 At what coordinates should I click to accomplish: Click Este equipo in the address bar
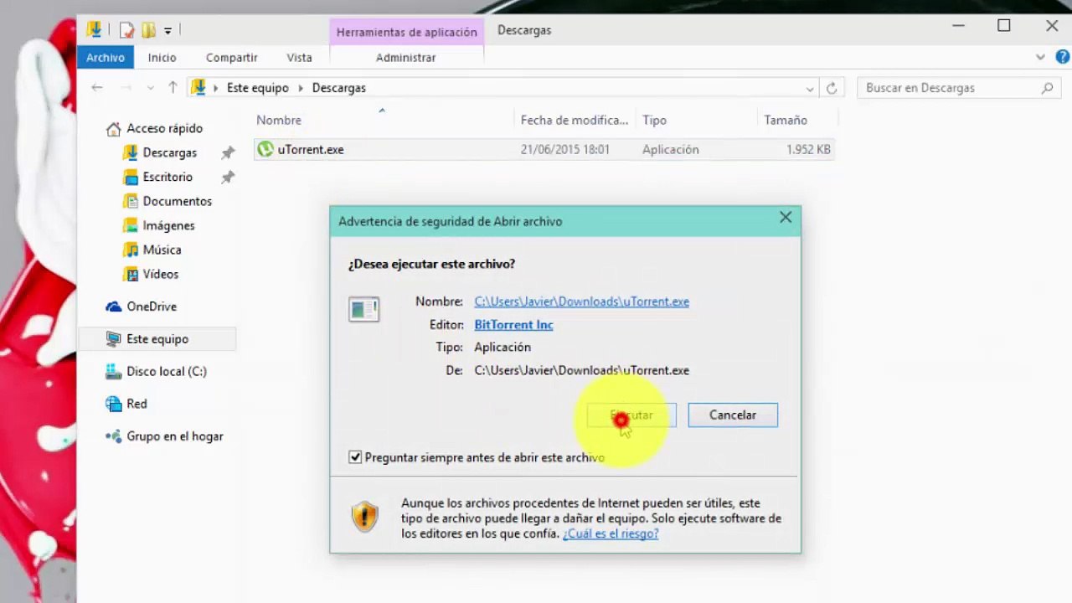pyautogui.click(x=257, y=88)
